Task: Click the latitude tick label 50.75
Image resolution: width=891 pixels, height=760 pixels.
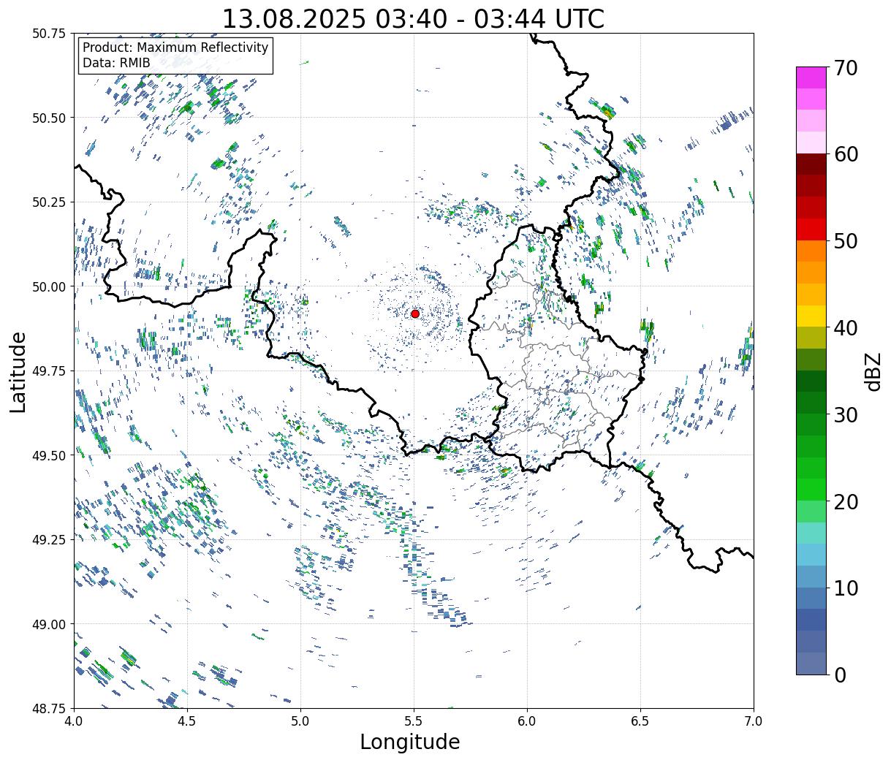Action: click(x=49, y=34)
